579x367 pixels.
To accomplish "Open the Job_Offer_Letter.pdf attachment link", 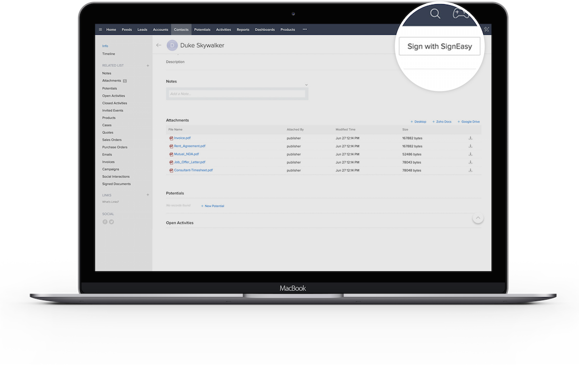I will click(x=190, y=162).
